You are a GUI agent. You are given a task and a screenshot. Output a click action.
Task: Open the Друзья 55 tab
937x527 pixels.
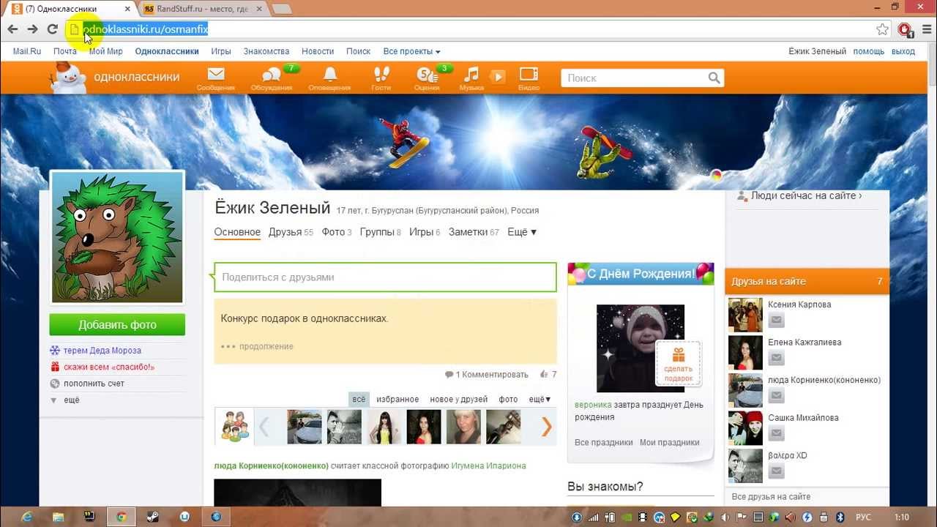(x=291, y=232)
